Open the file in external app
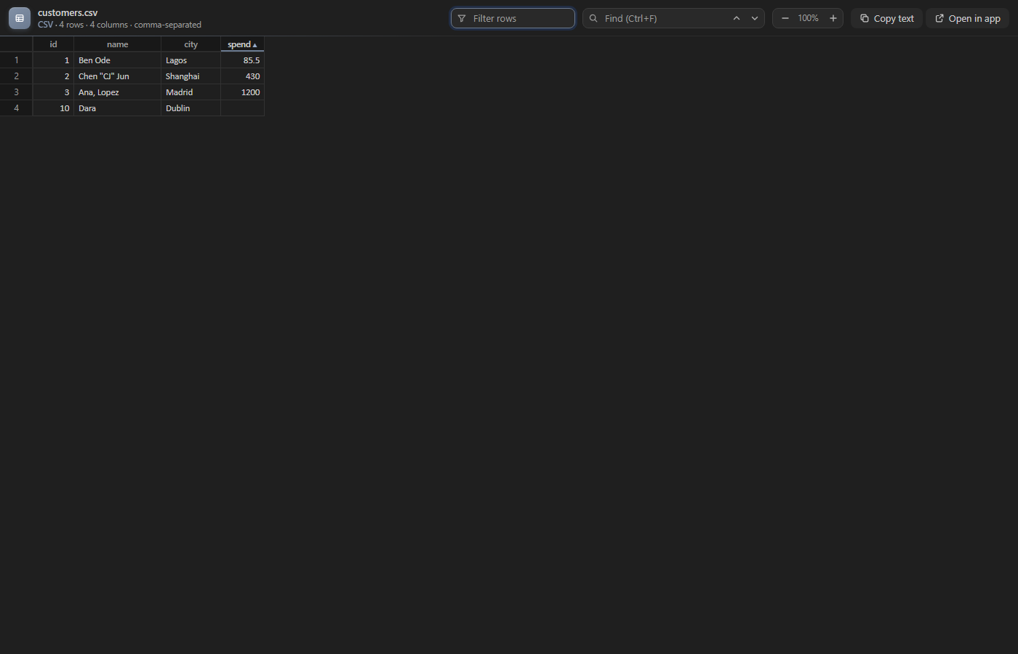 click(968, 18)
